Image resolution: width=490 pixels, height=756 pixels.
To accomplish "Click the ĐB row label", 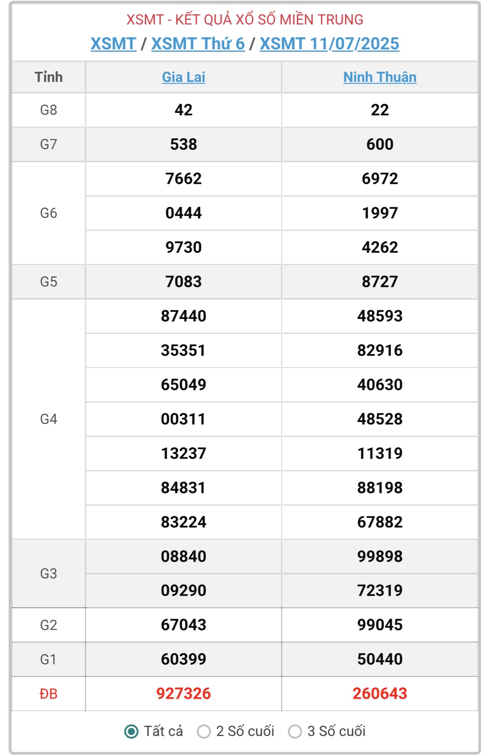I will pyautogui.click(x=49, y=694).
